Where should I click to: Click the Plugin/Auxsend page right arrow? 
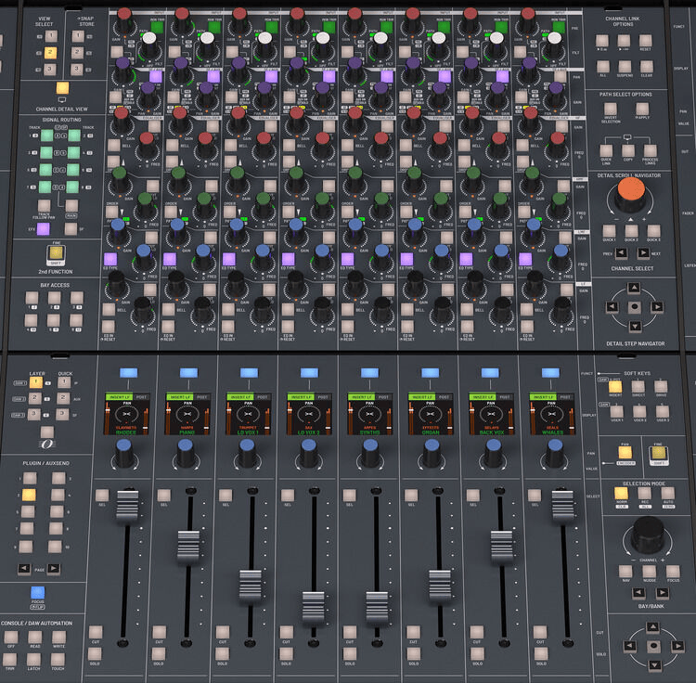tap(55, 568)
